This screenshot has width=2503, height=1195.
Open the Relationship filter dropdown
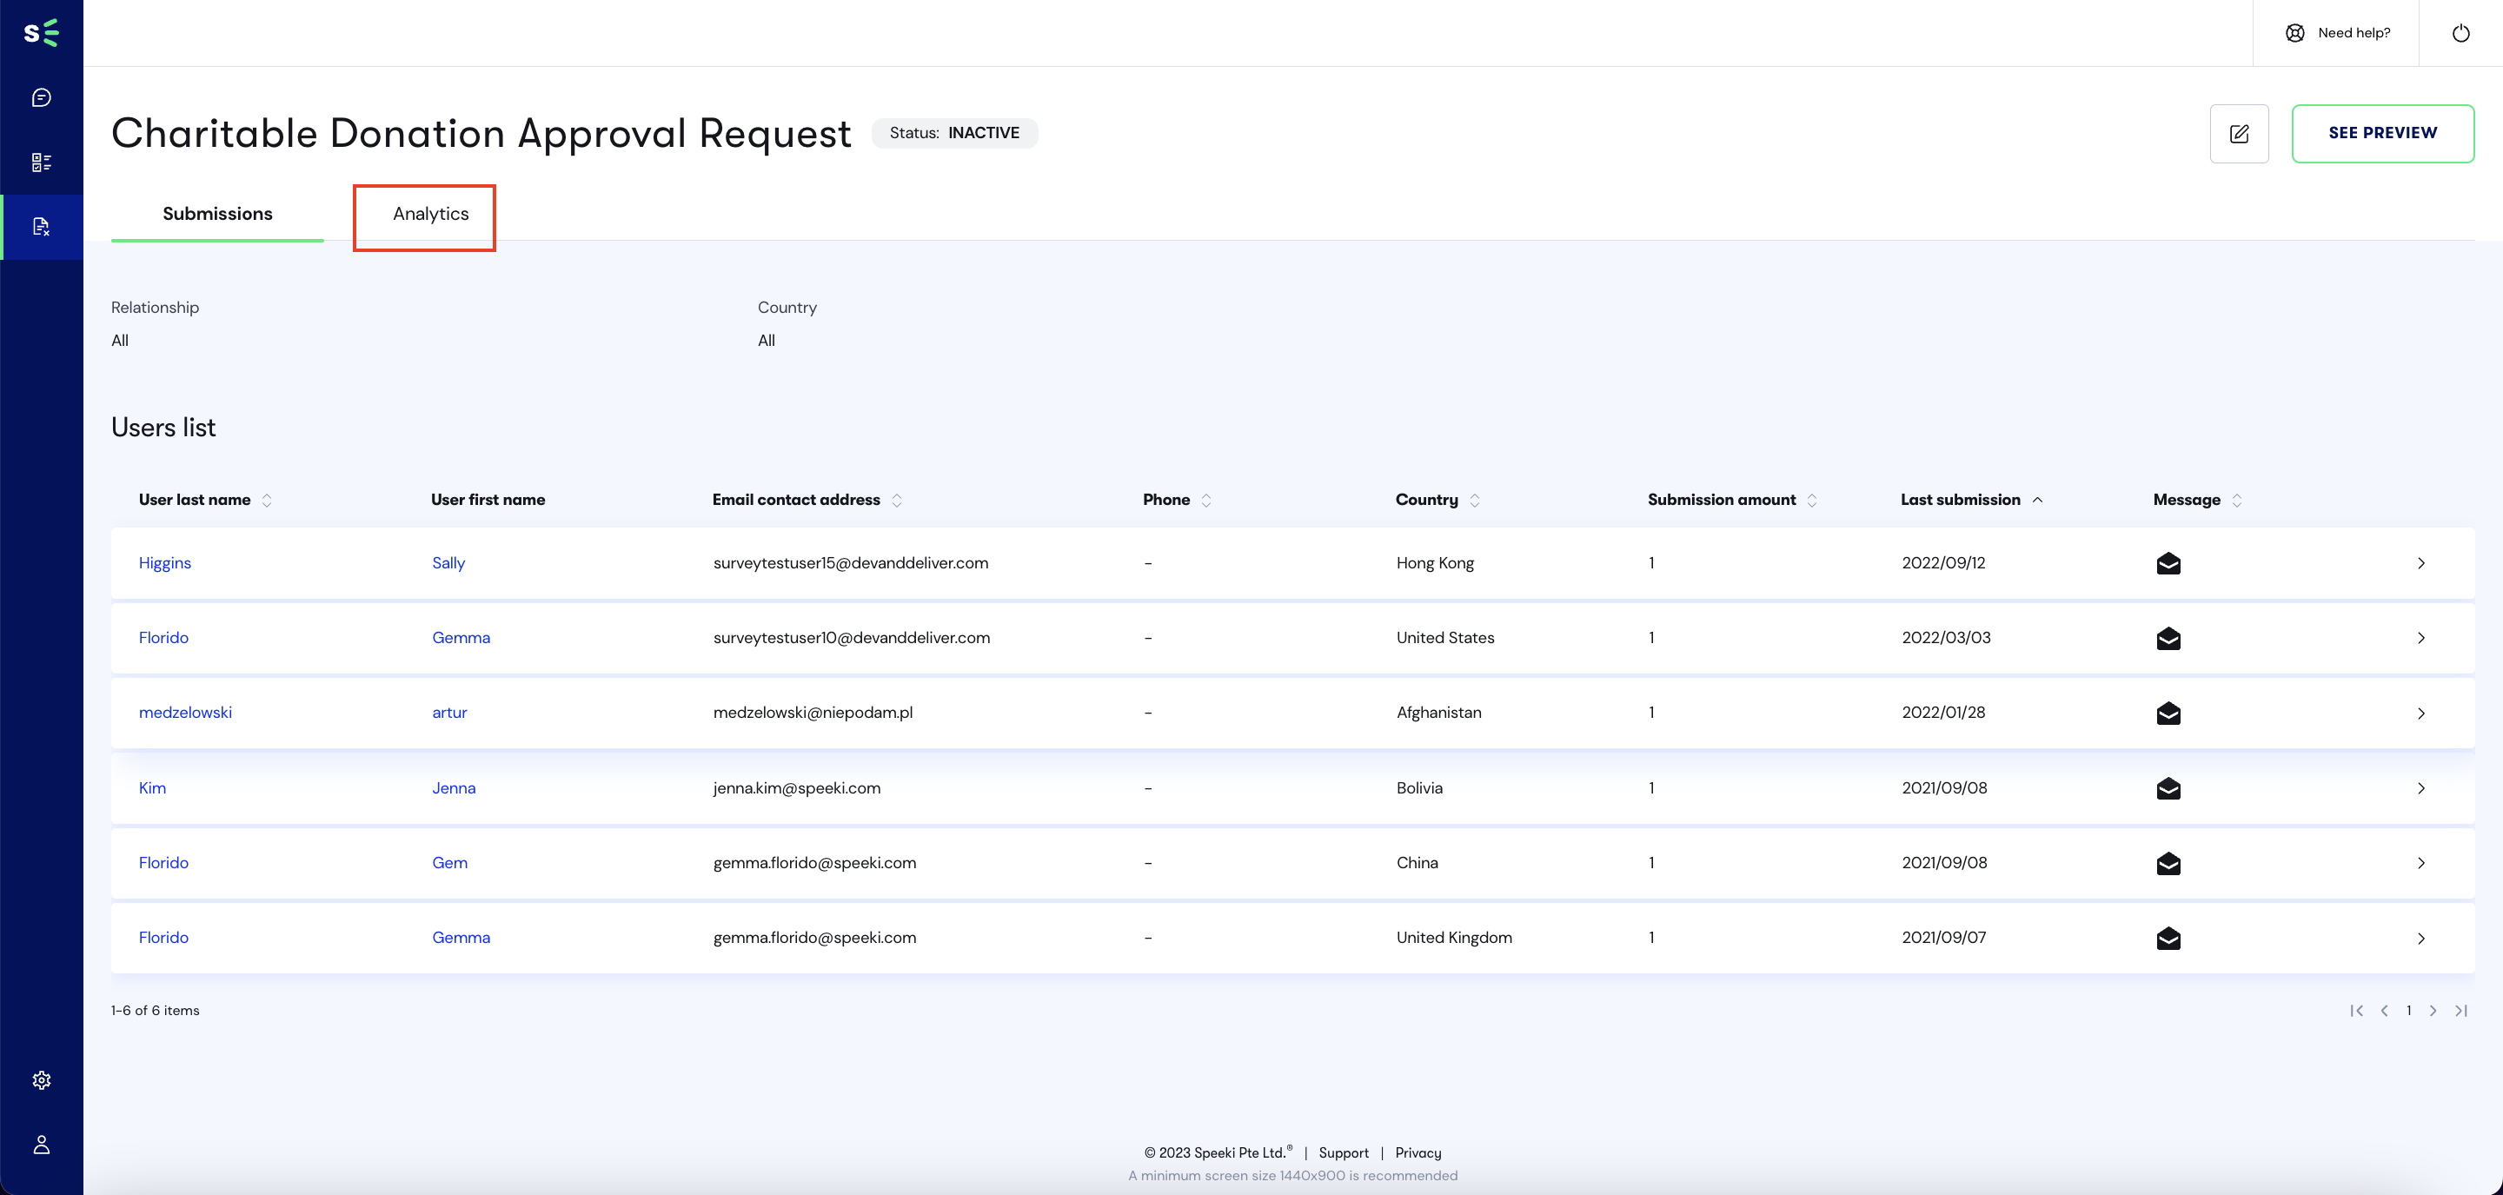pos(120,340)
